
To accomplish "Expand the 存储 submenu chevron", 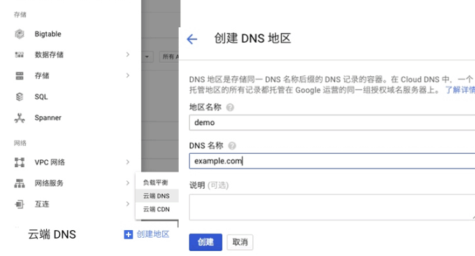I will click(128, 76).
